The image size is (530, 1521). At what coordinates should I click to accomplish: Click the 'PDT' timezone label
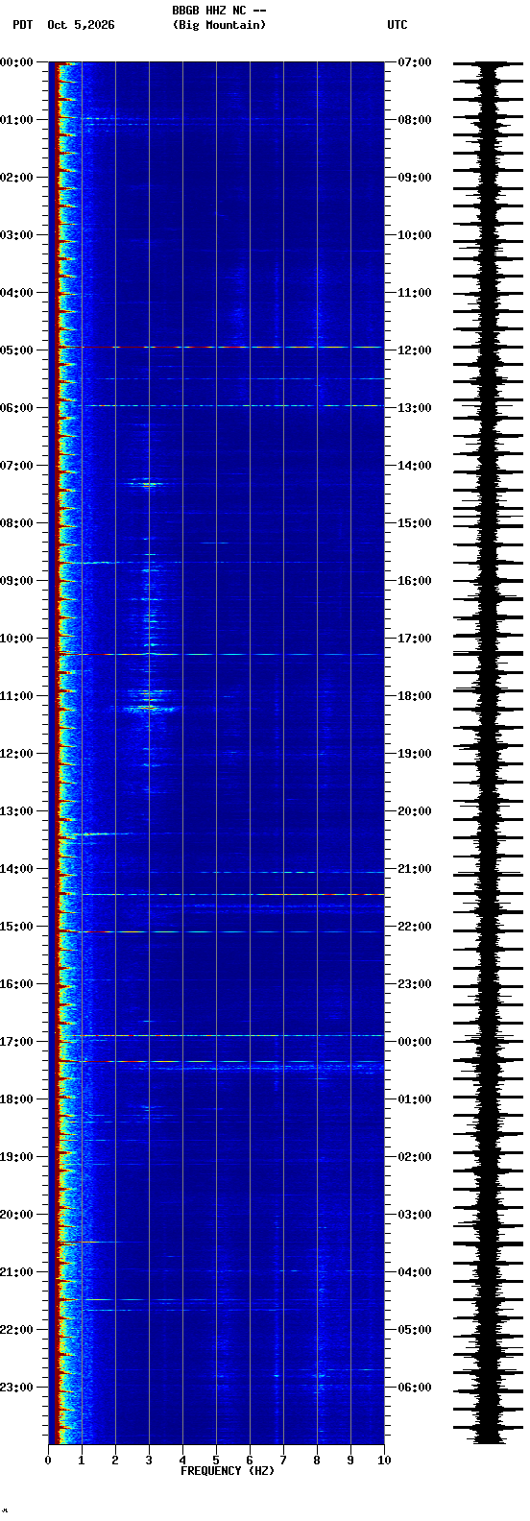point(22,25)
